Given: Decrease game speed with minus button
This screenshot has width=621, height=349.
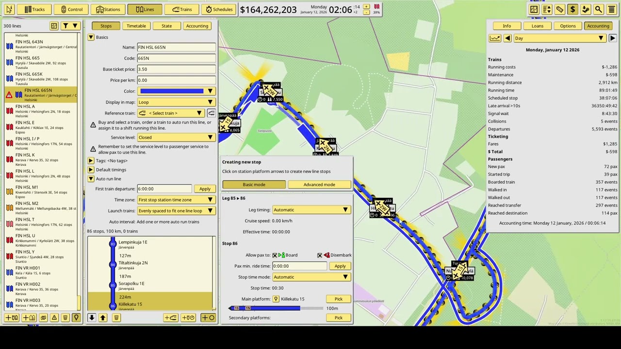Looking at the screenshot, I should pyautogui.click(x=366, y=12).
